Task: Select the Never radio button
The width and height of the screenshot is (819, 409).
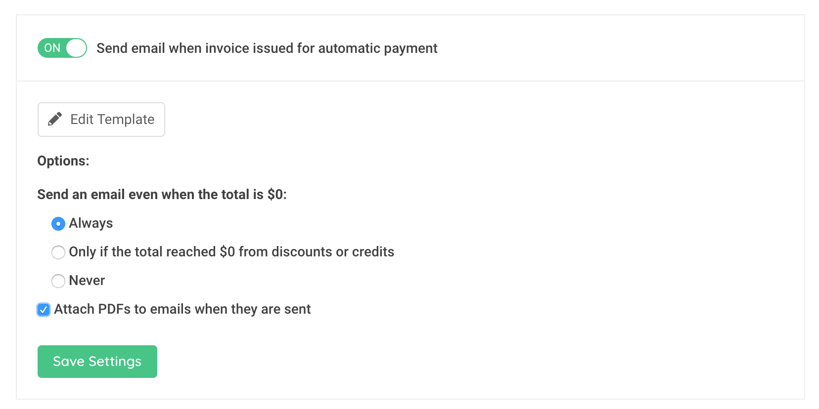Action: 58,281
